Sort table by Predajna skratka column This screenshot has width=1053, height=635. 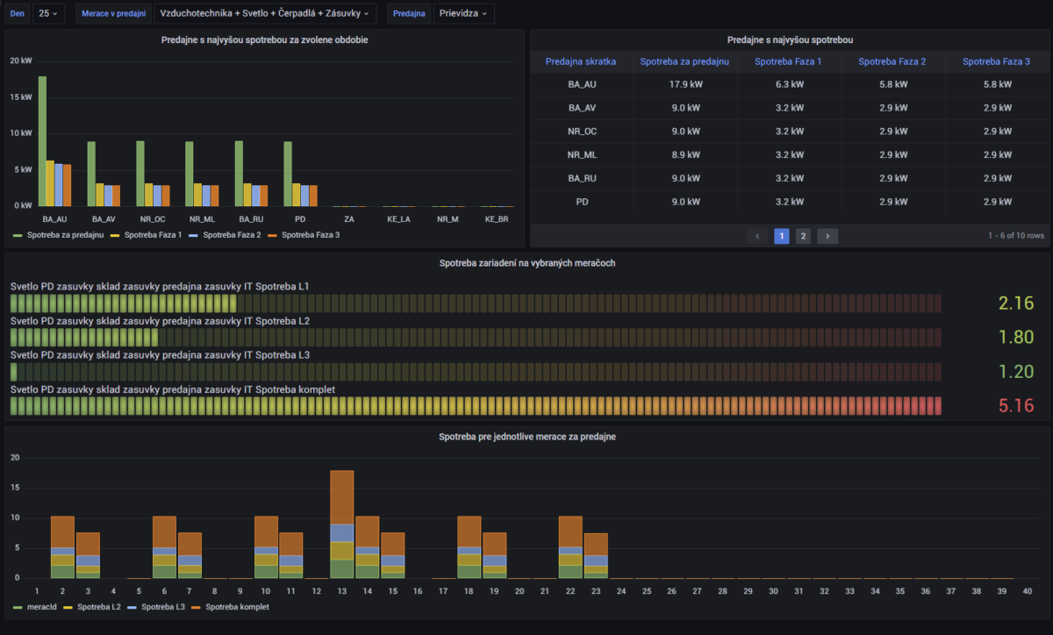coord(580,61)
